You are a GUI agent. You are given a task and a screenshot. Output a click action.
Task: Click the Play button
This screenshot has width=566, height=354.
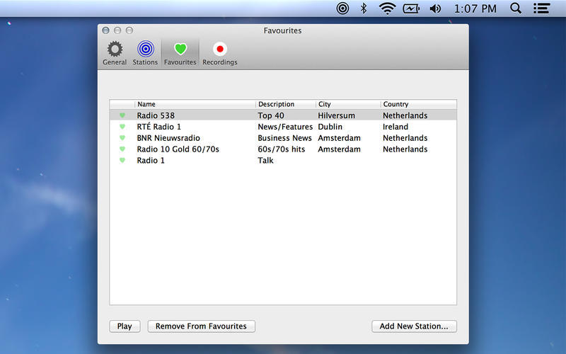tap(125, 326)
